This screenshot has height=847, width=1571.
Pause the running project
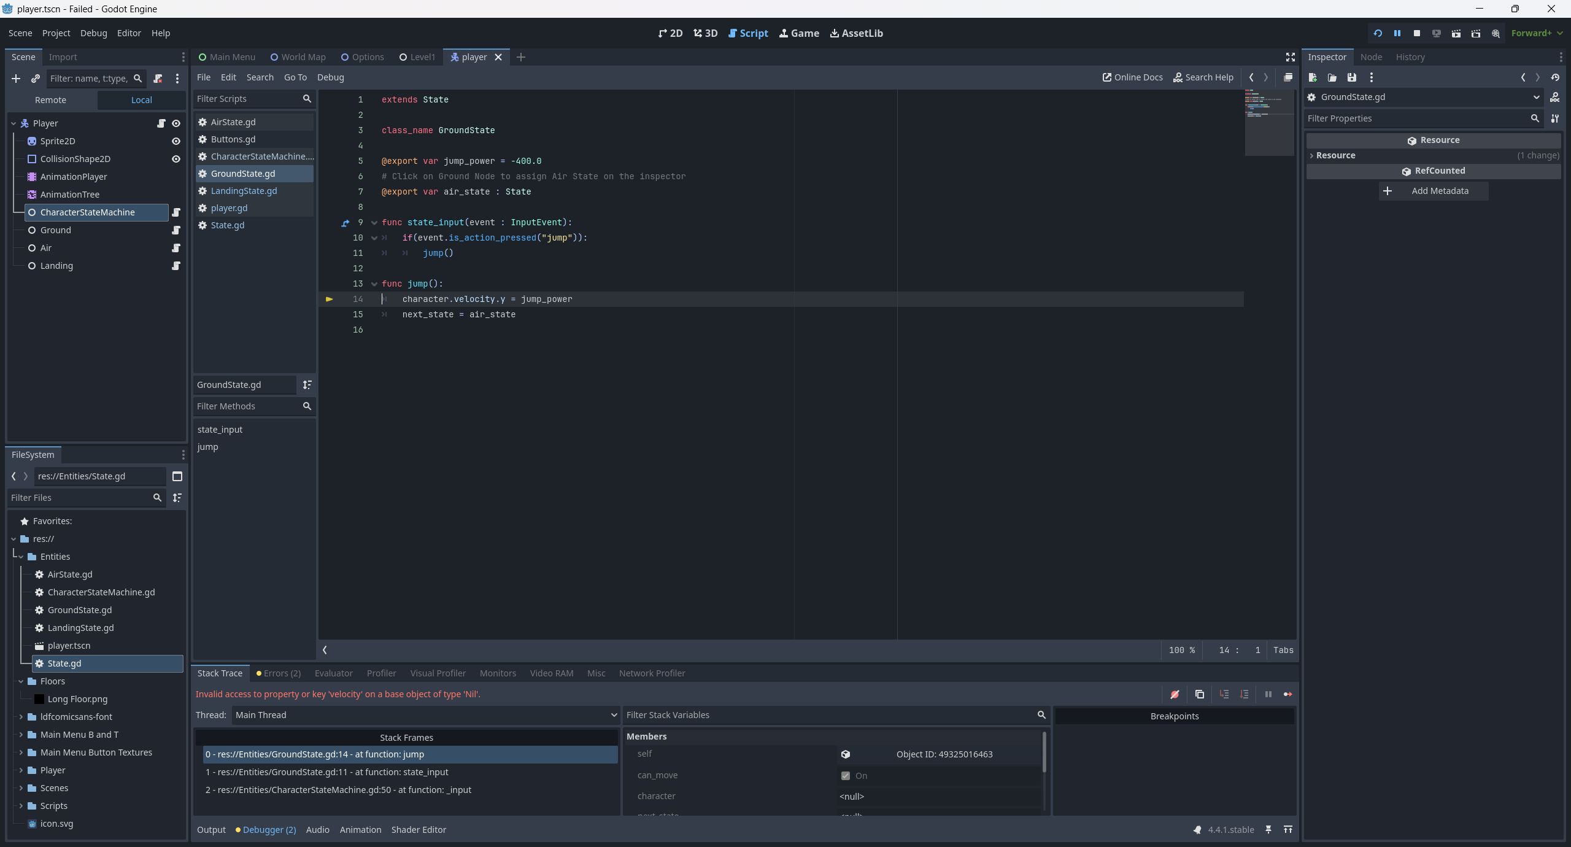[x=1397, y=33]
